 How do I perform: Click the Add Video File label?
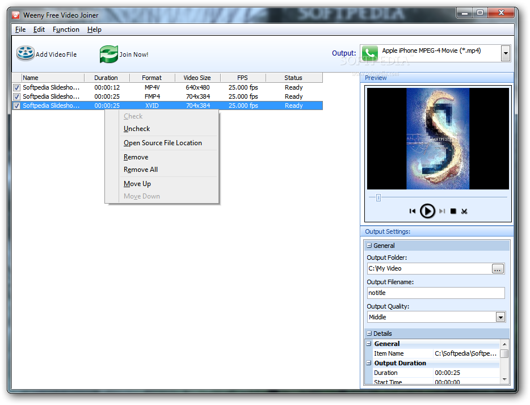(x=56, y=54)
